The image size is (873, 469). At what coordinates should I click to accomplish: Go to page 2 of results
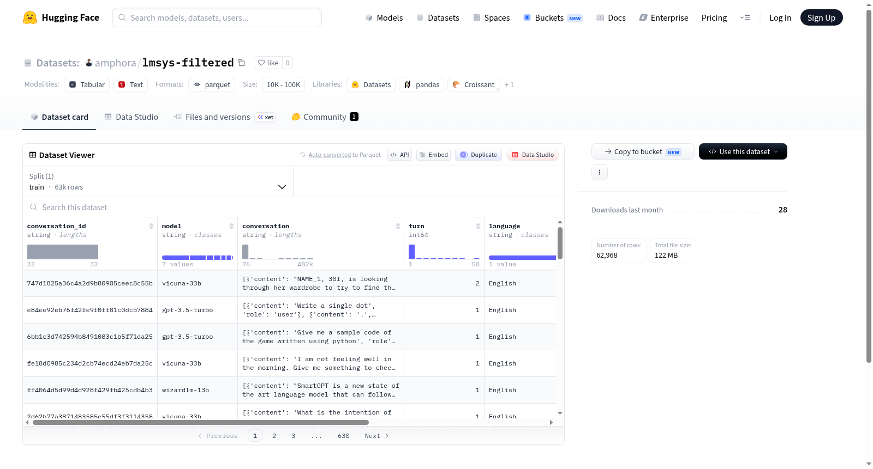click(274, 436)
